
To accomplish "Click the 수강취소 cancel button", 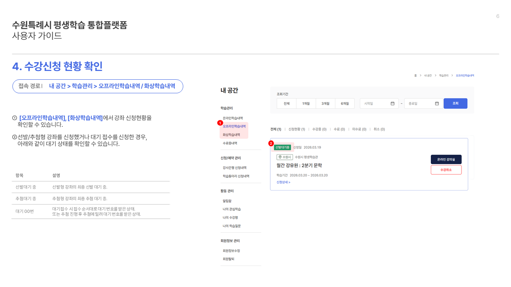I will pos(446,170).
